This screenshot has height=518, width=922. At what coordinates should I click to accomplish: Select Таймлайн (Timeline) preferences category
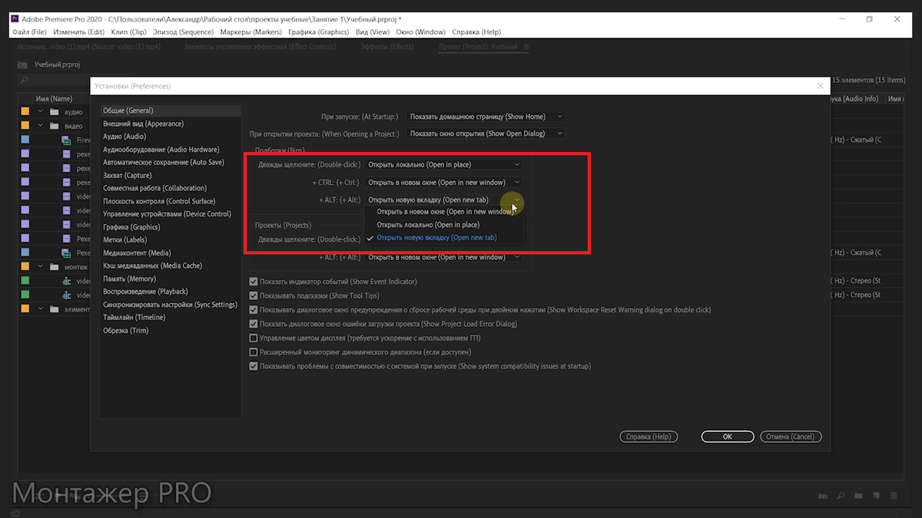(134, 317)
